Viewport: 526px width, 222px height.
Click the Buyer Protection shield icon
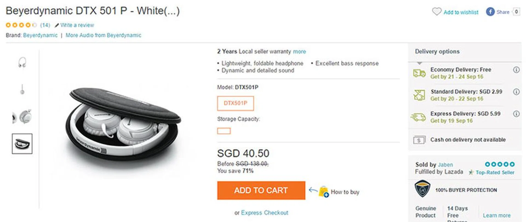pos(422,189)
